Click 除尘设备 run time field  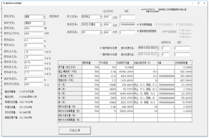point(108,17)
